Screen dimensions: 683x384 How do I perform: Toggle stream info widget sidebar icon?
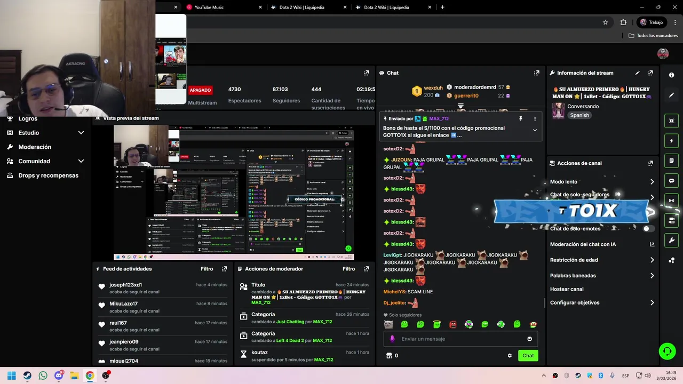pyautogui.click(x=671, y=220)
